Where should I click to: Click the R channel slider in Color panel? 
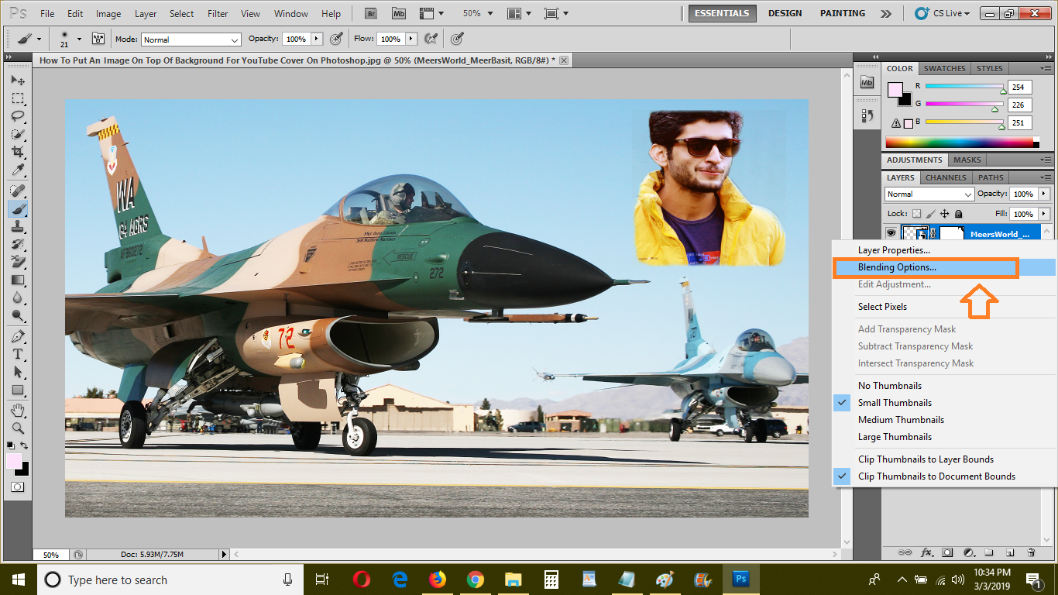point(964,88)
